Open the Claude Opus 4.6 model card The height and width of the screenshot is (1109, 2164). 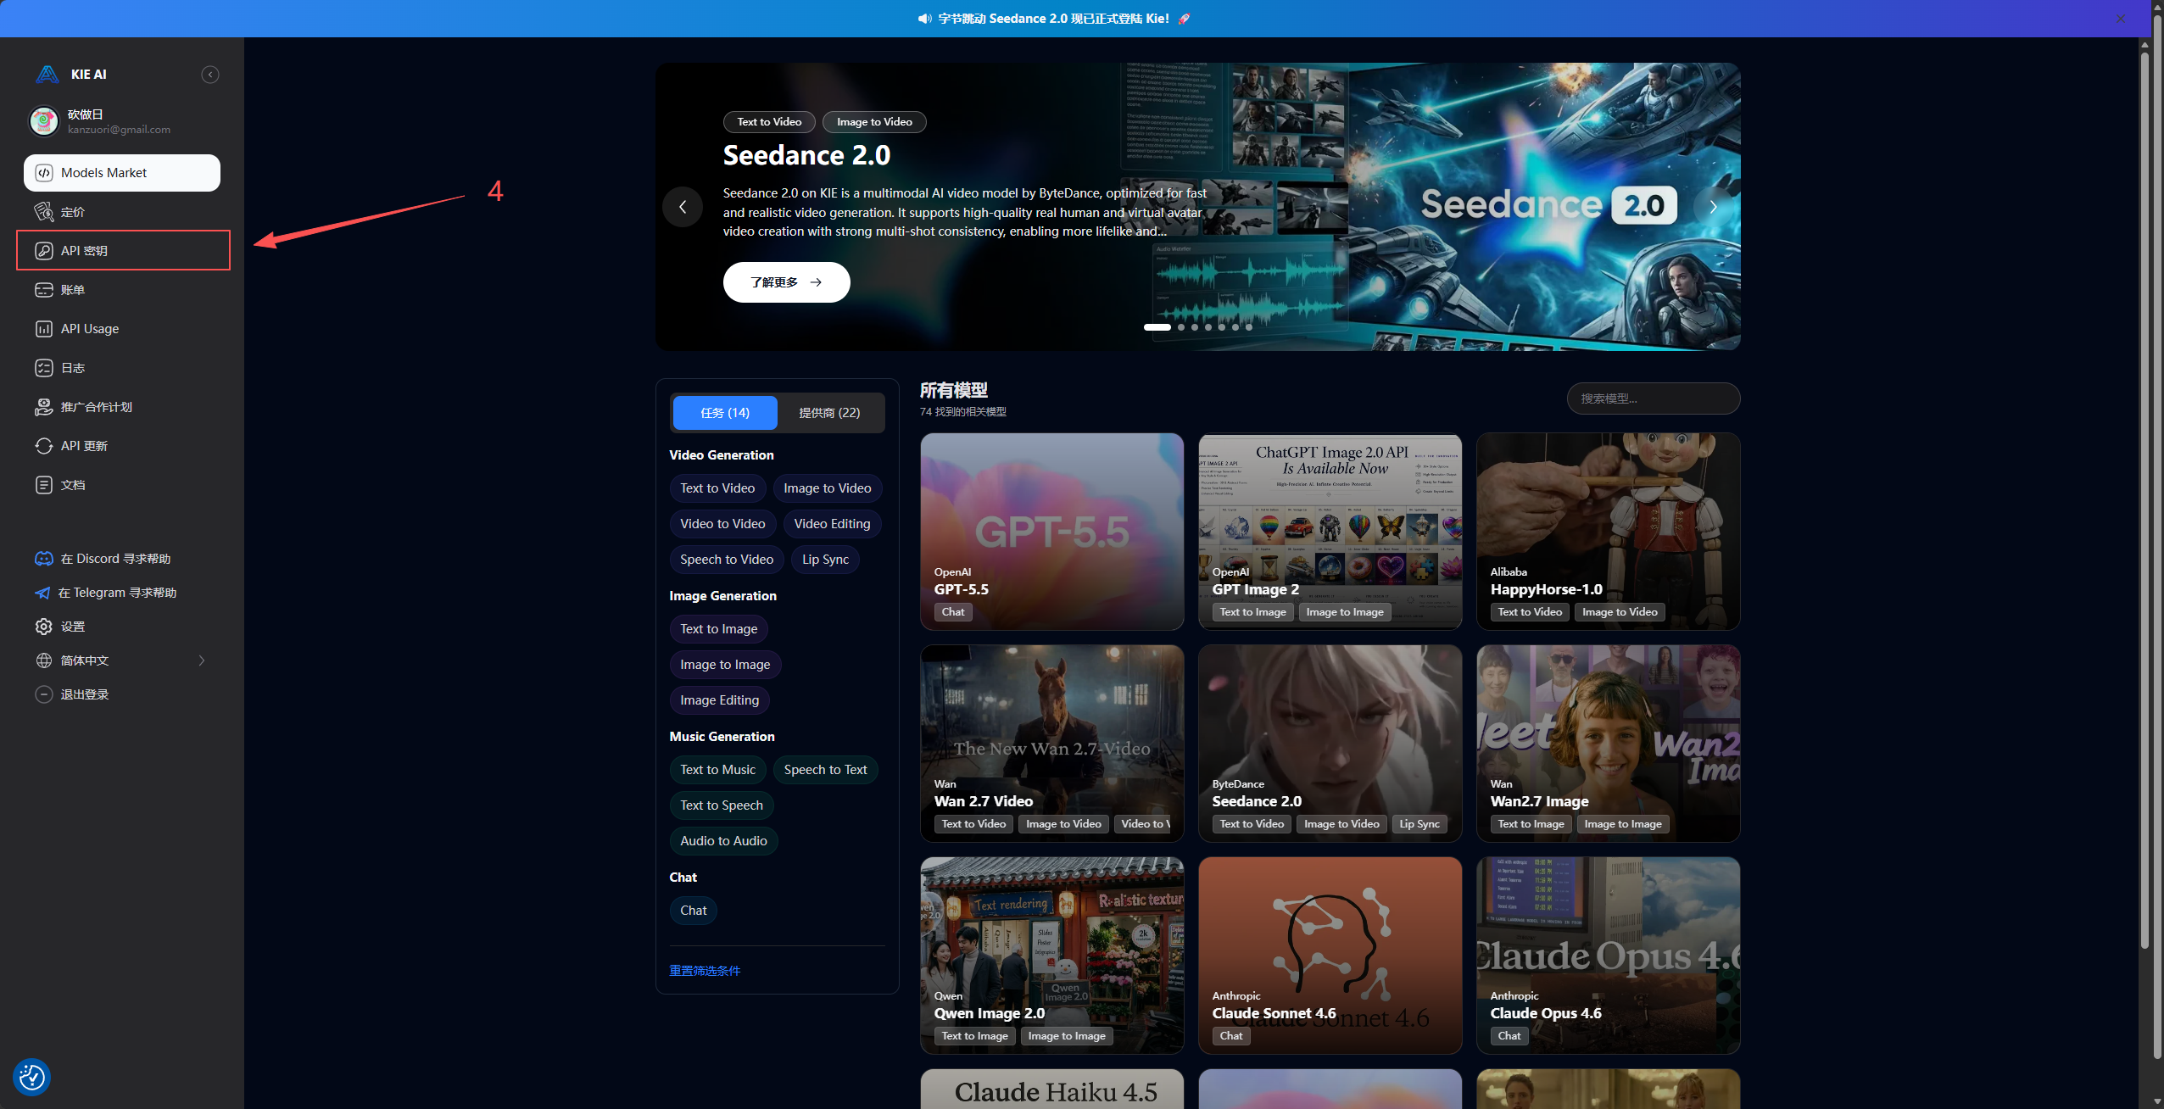(x=1609, y=956)
